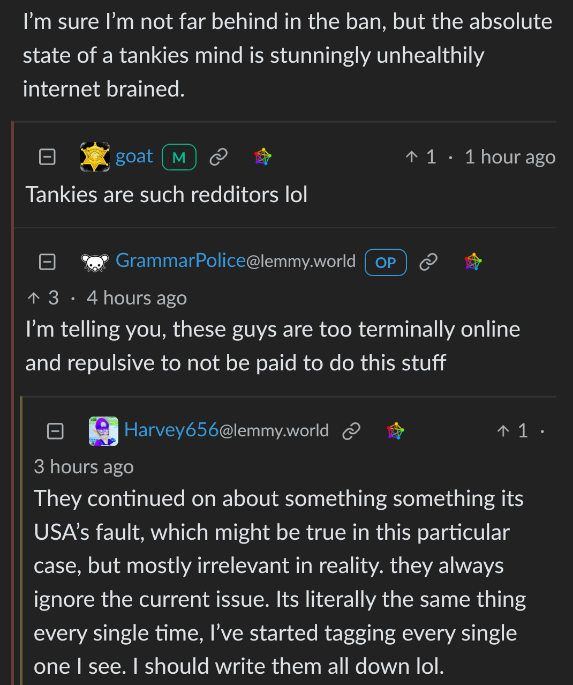This screenshot has width=573, height=685.
Task: Open Harvey656's profile avatar
Action: pos(103,431)
